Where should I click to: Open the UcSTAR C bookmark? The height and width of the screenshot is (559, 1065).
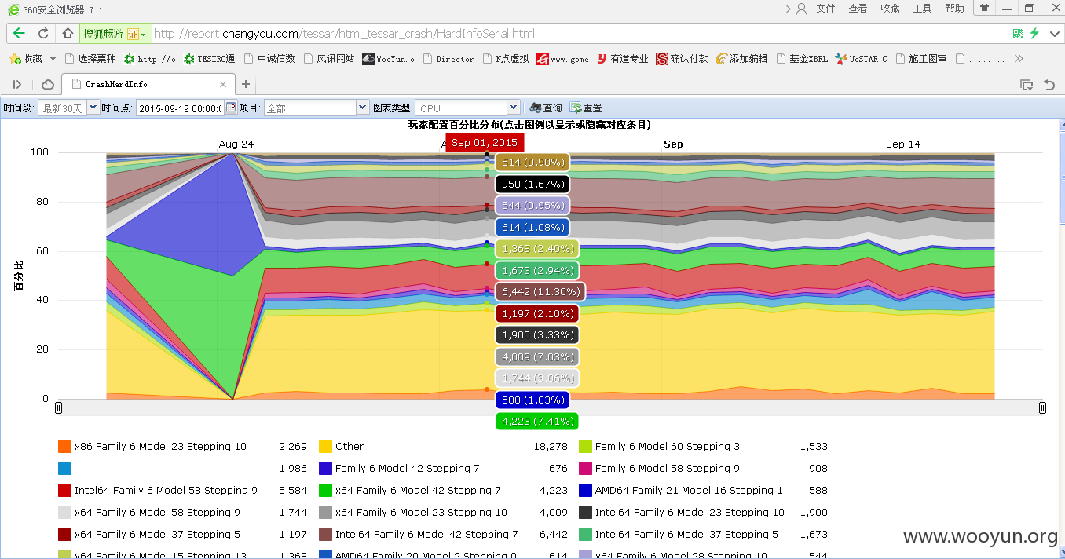[x=862, y=59]
